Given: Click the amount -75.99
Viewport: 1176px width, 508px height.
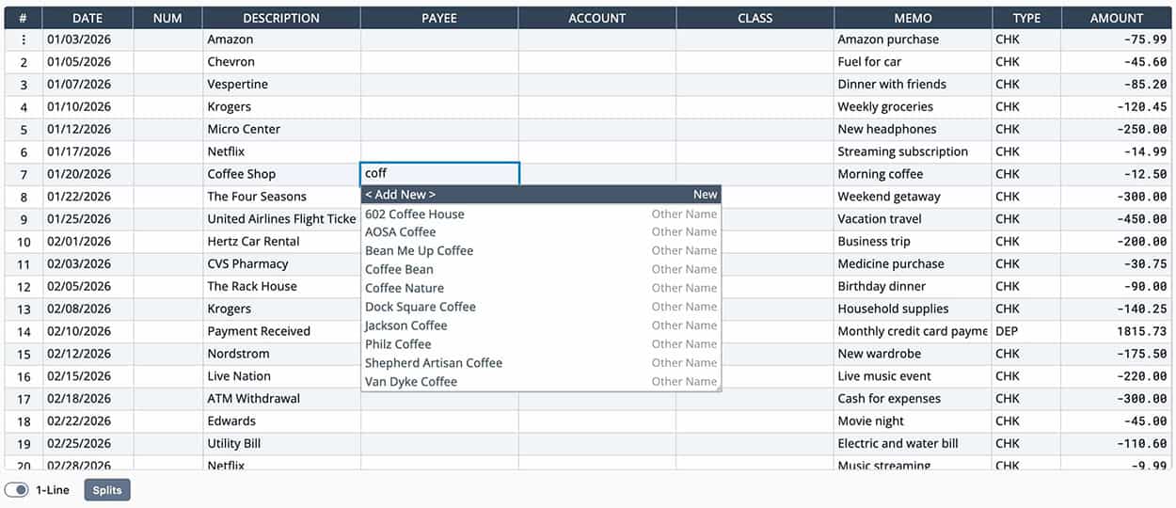Looking at the screenshot, I should pyautogui.click(x=1117, y=40).
